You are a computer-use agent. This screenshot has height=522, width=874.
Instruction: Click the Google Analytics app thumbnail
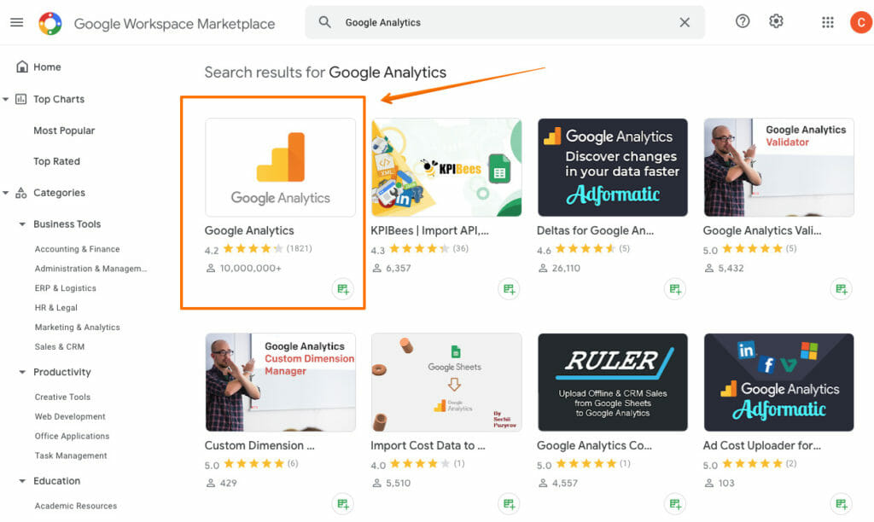280,167
